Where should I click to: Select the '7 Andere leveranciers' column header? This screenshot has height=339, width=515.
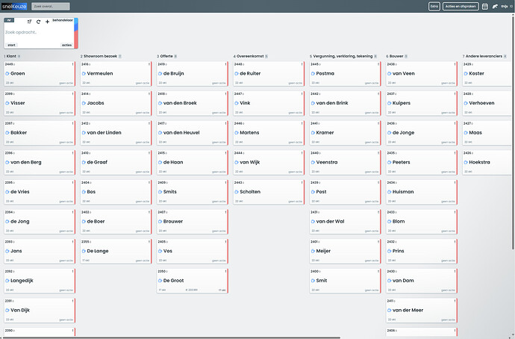[482, 56]
